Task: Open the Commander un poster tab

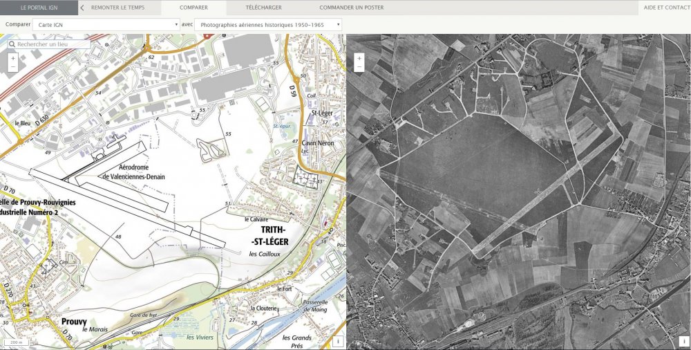Action: pyautogui.click(x=351, y=8)
